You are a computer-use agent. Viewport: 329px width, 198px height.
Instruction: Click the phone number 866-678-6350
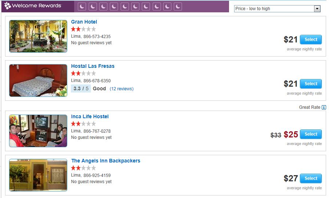click(x=97, y=81)
